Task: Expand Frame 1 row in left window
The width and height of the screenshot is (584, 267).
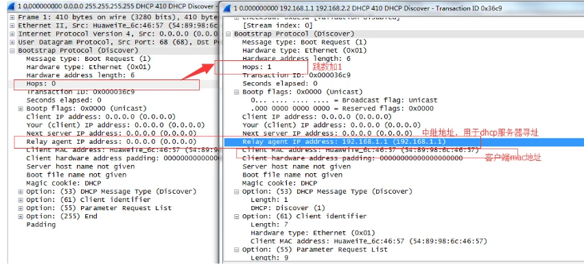Action: (12, 17)
